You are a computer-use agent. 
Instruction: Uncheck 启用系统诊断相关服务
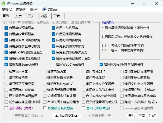coord(53,52)
